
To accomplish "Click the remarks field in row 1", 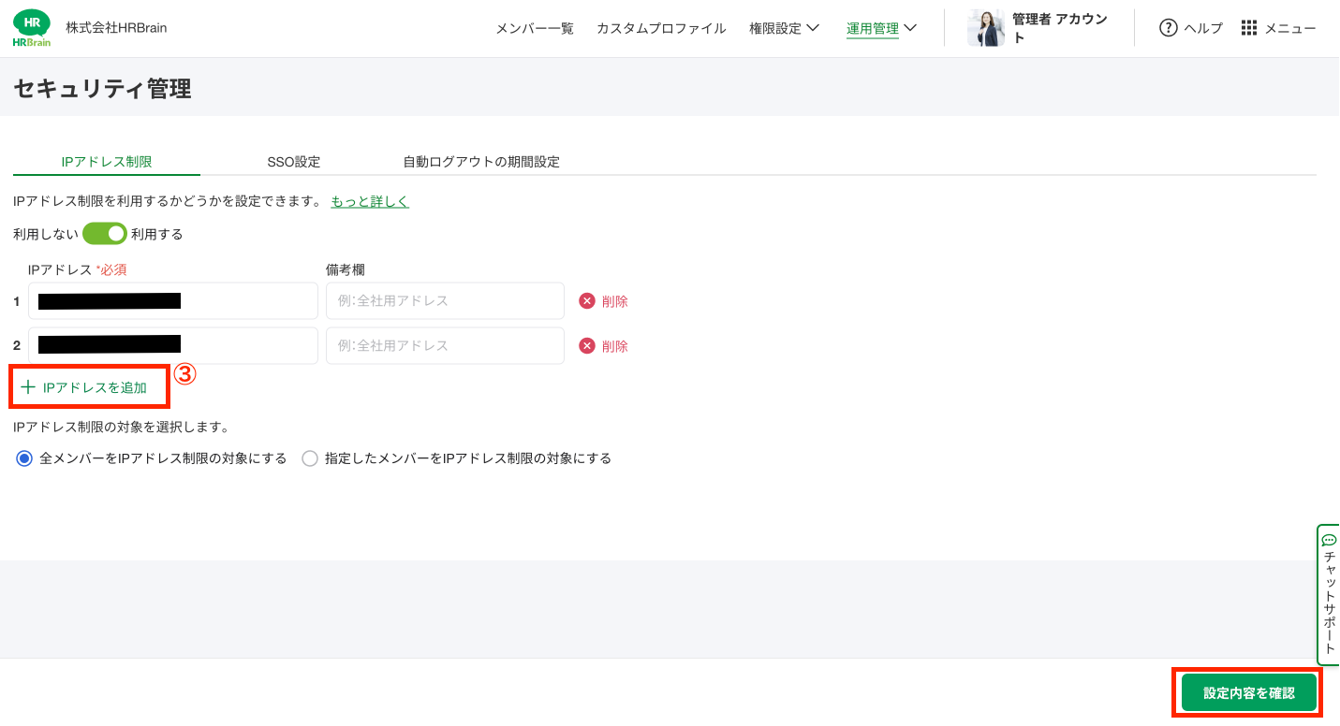I will [445, 301].
